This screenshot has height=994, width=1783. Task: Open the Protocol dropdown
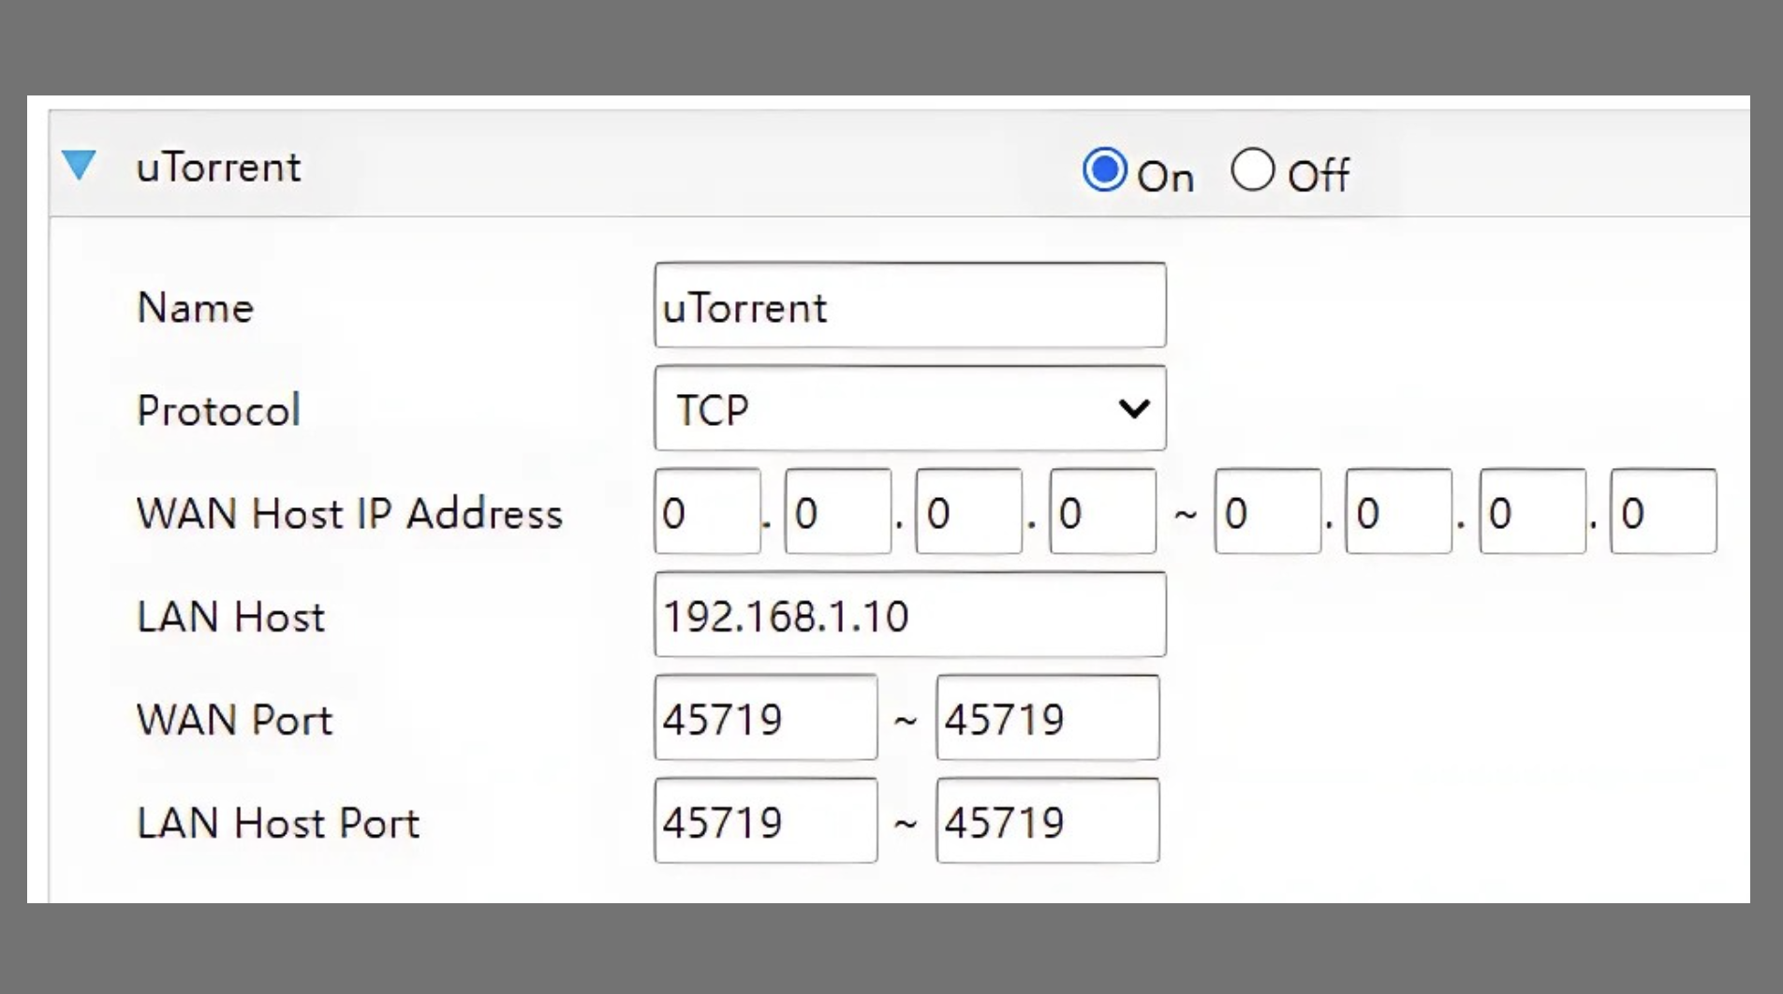(x=908, y=408)
